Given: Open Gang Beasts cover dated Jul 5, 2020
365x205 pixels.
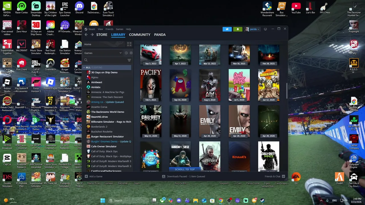Looking at the screenshot, I should click(x=239, y=85).
